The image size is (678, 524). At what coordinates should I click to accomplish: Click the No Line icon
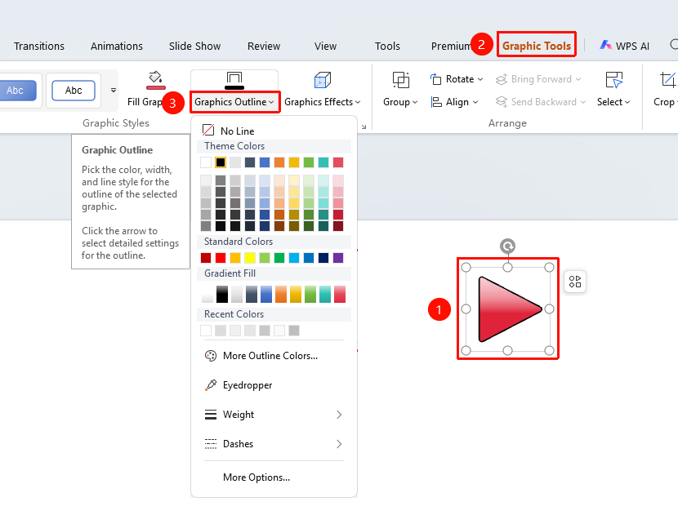click(208, 130)
